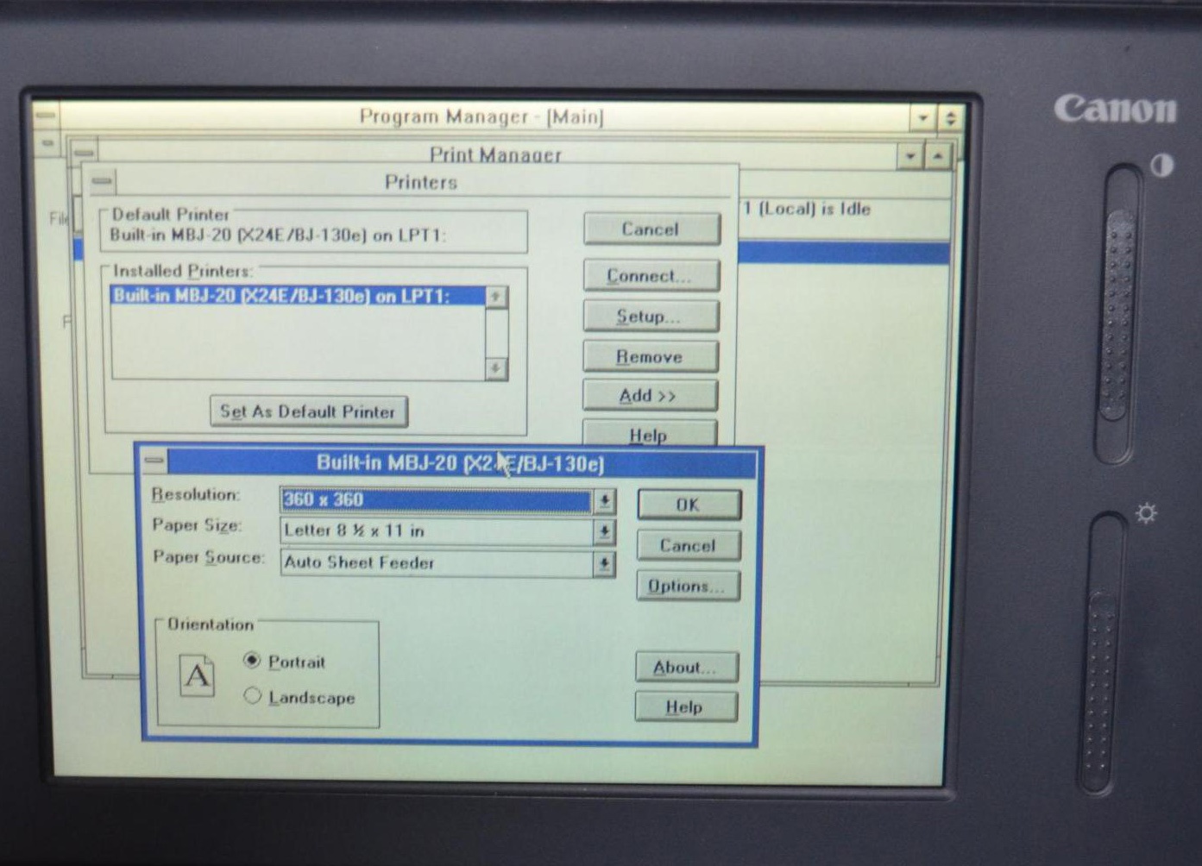Cancel the Printers dialog
The width and height of the screenshot is (1202, 866).
[x=651, y=229]
